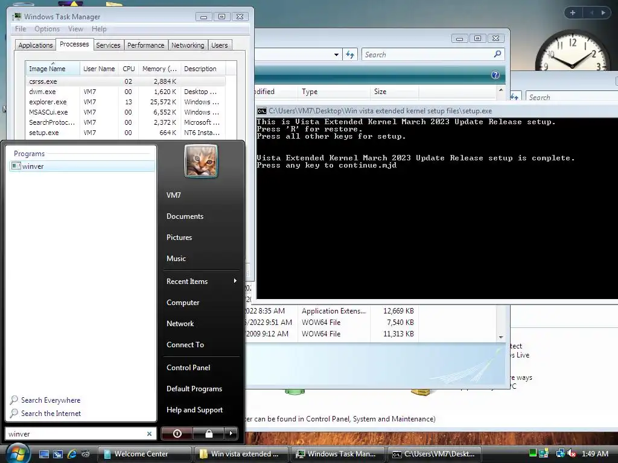Open Task Manager View menu
618x463 pixels.
pyautogui.click(x=75, y=29)
